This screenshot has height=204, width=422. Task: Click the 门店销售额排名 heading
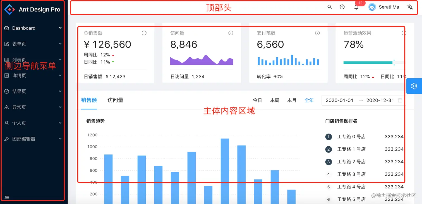(341, 121)
